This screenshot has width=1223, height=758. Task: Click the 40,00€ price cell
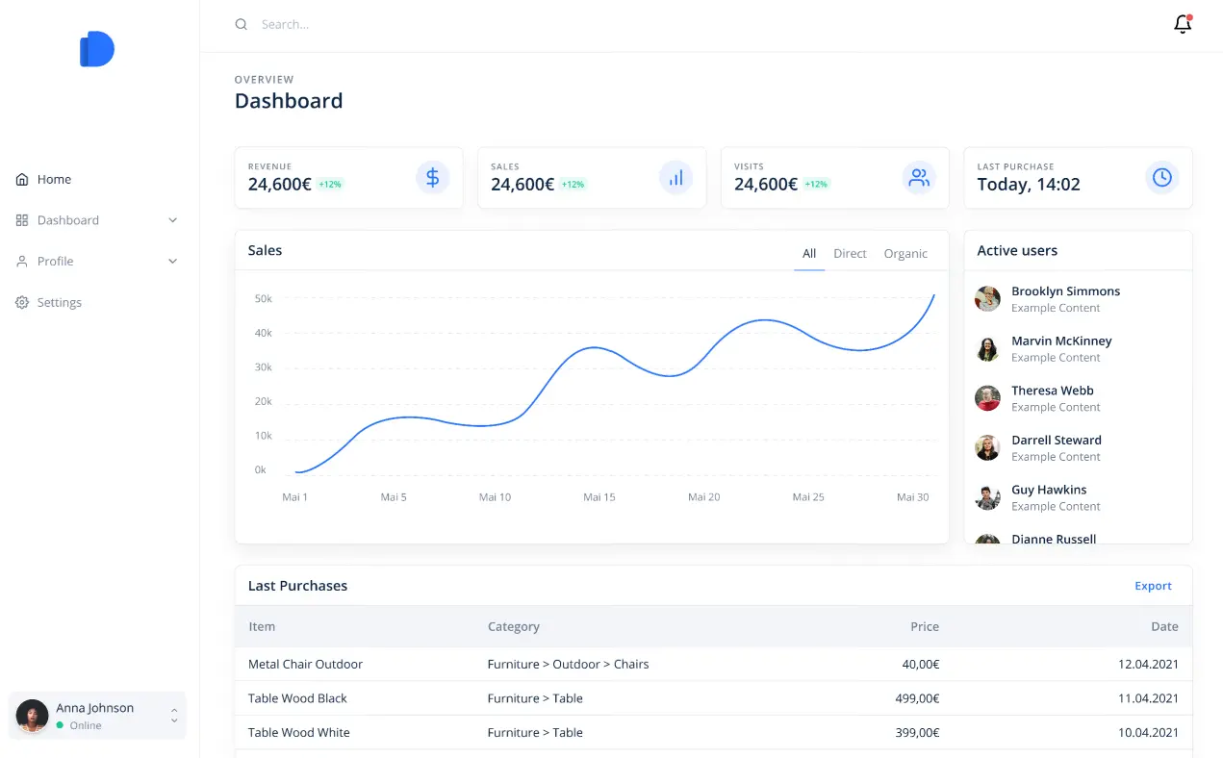[x=921, y=664]
